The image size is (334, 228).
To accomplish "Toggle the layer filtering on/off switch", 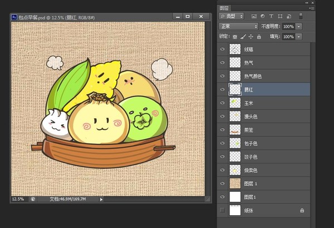I will pyautogui.click(x=301, y=16).
